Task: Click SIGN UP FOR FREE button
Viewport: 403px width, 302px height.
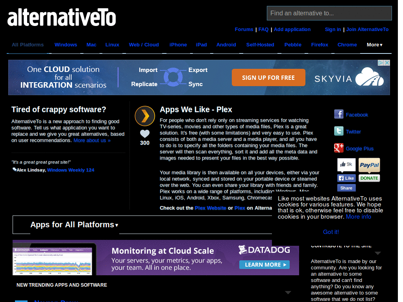Action: [x=268, y=77]
